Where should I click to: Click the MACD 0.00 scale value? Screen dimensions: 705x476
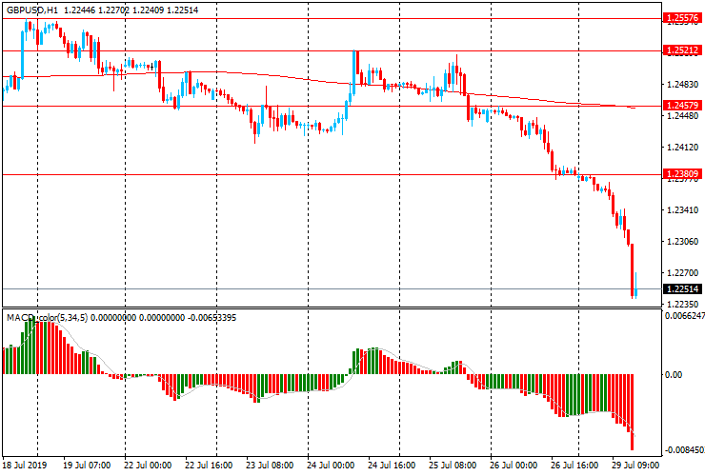pyautogui.click(x=673, y=374)
